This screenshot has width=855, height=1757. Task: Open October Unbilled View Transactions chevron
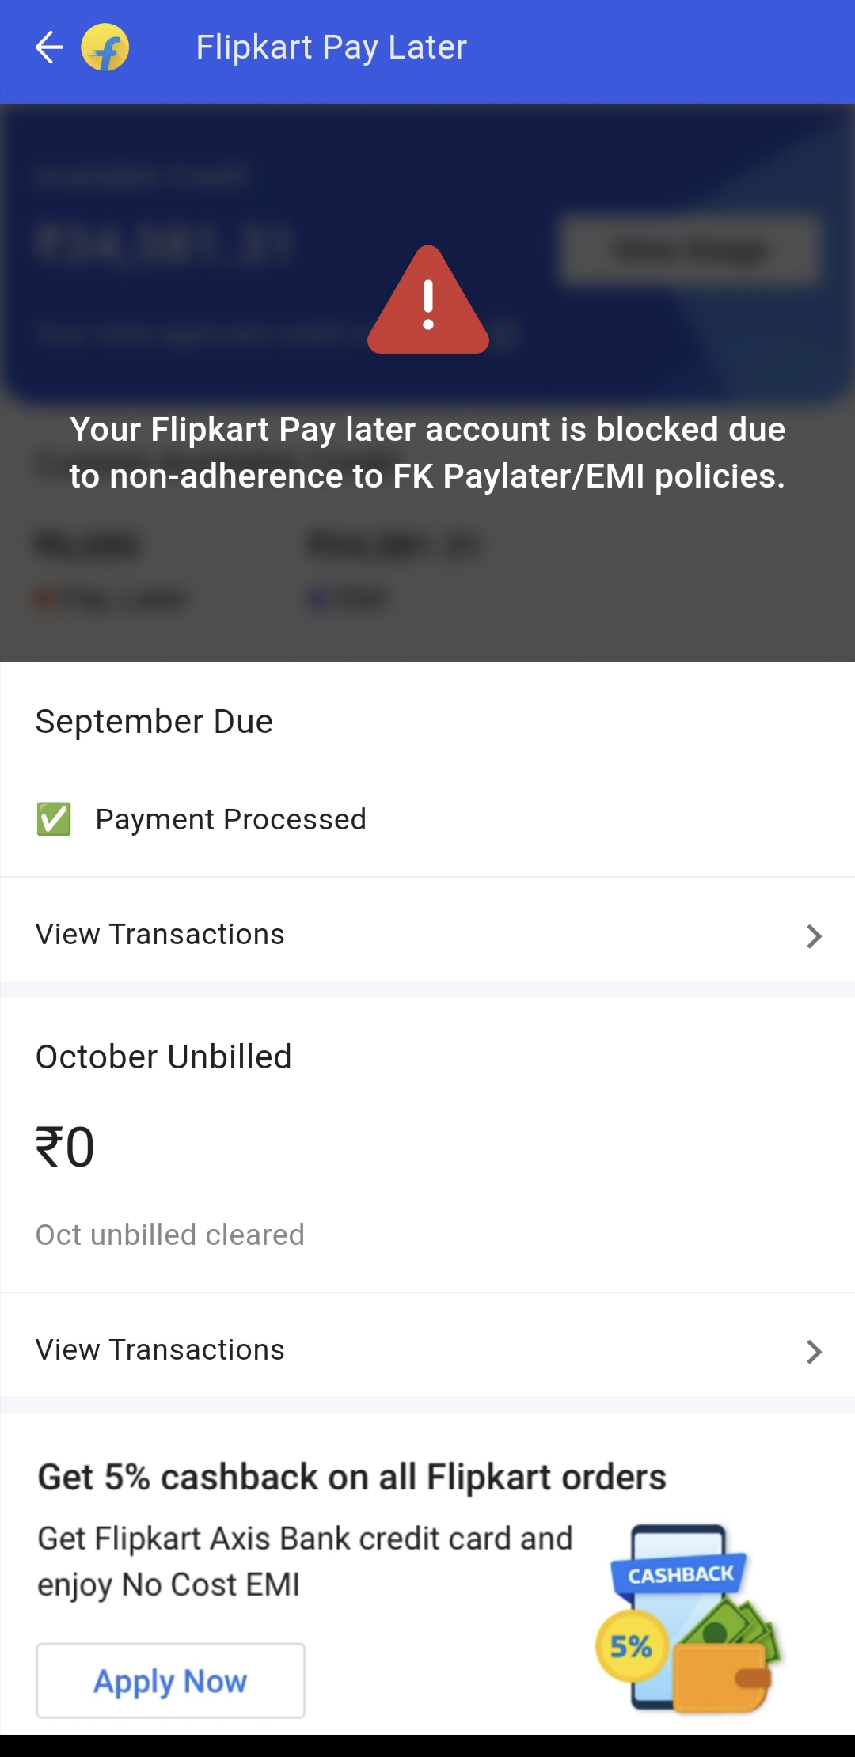coord(814,1351)
